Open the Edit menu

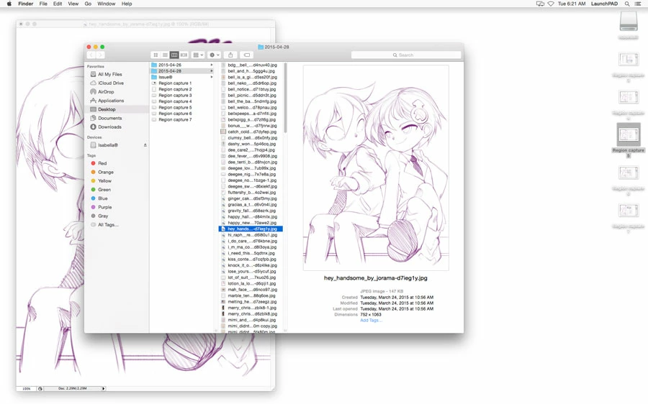click(x=58, y=4)
